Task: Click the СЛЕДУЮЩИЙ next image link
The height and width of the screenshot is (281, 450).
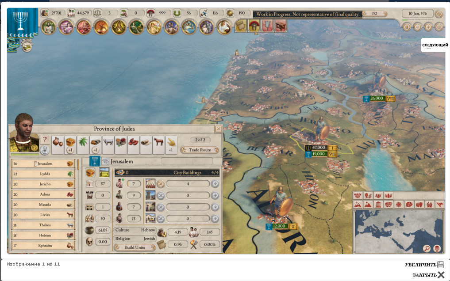Action: (435, 45)
